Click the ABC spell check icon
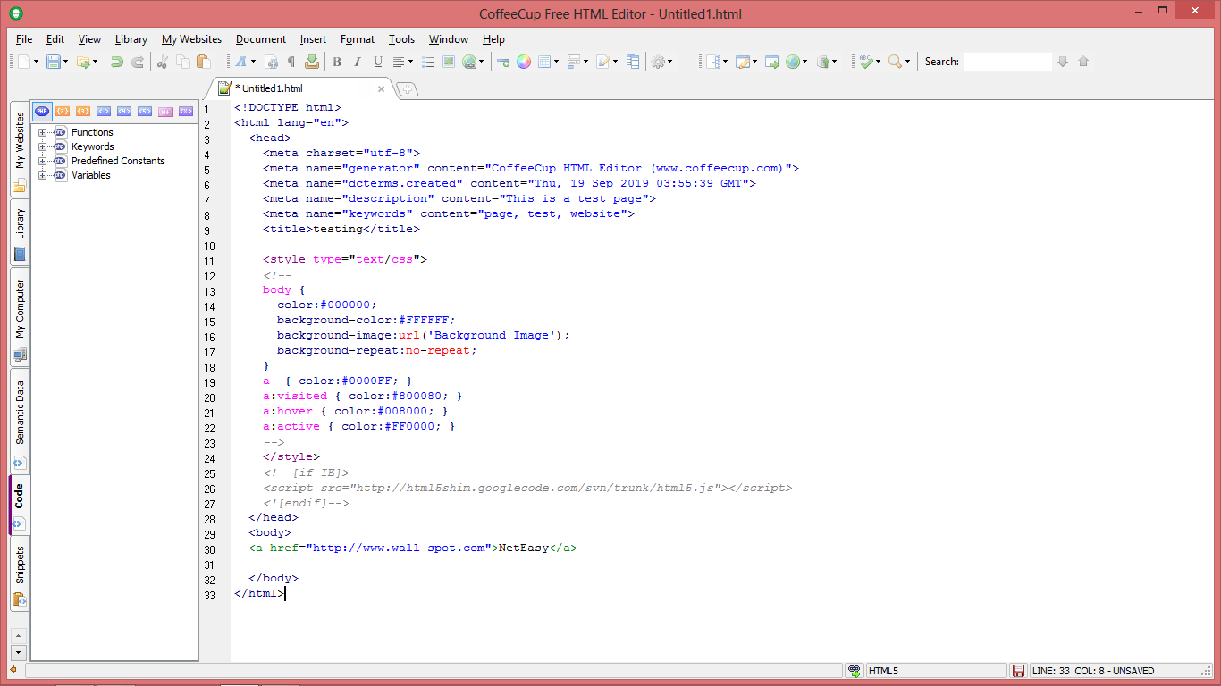Image resolution: width=1221 pixels, height=686 pixels. coord(865,62)
